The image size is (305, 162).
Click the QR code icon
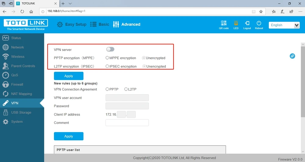click(x=224, y=23)
